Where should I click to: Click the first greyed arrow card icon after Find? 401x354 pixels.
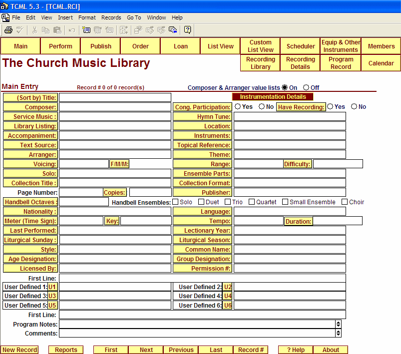pos(150,30)
